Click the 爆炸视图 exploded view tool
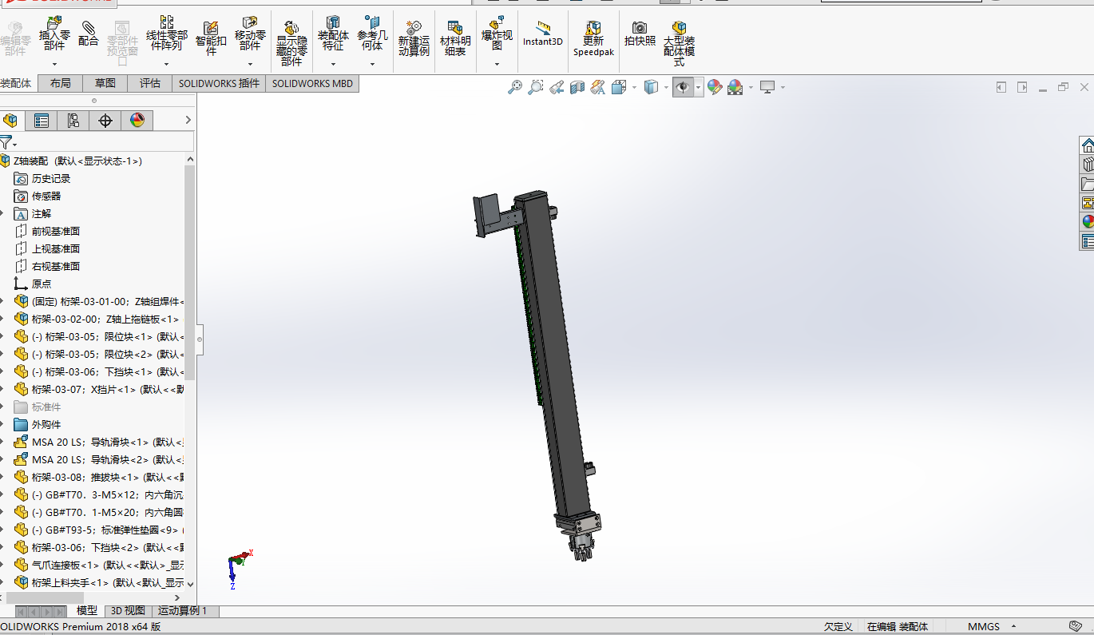The width and height of the screenshot is (1094, 635). point(497,33)
